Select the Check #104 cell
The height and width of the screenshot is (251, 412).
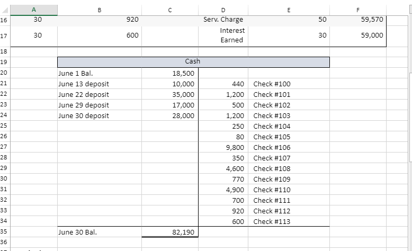[289, 126]
